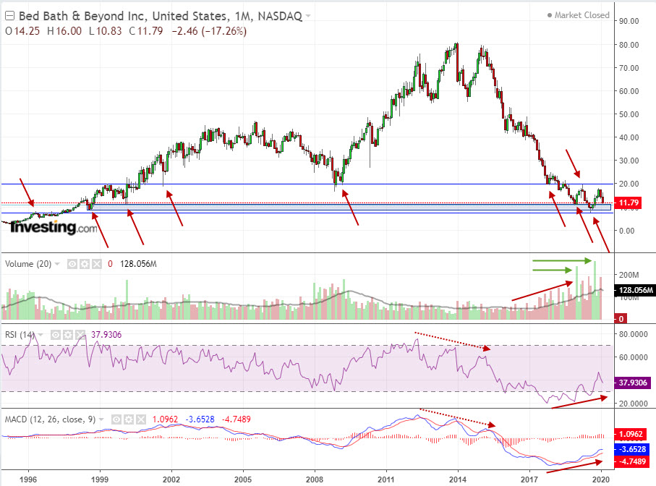This screenshot has width=656, height=486.
Task: Click the 90.00 price axis label
Action: (629, 21)
